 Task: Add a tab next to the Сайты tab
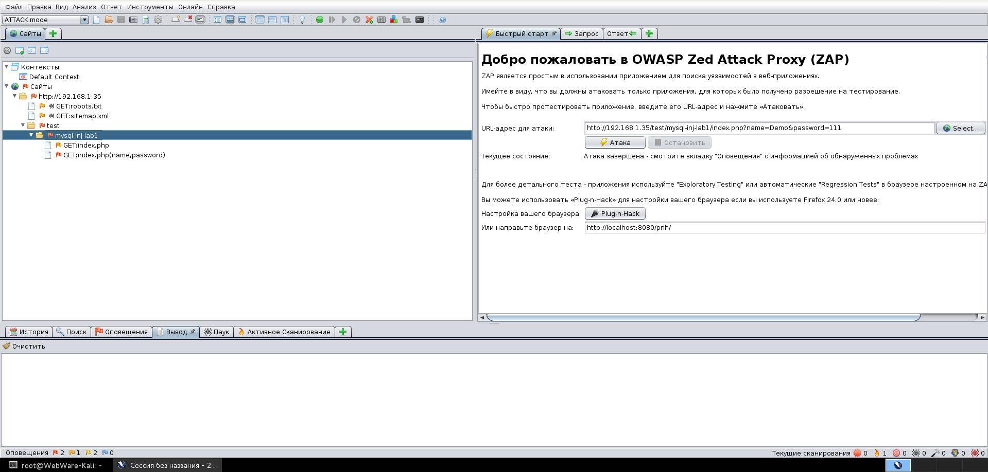[53, 33]
